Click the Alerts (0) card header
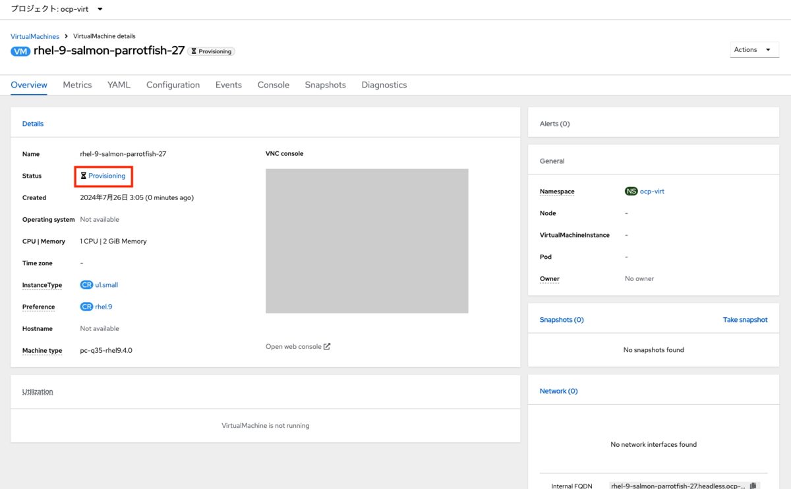791x489 pixels. 554,124
